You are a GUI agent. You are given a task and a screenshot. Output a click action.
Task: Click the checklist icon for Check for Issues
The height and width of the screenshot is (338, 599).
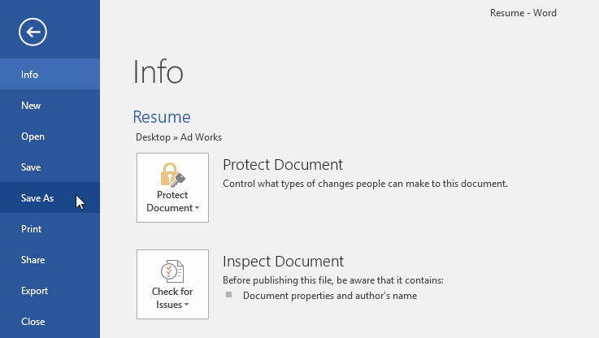coord(172,271)
